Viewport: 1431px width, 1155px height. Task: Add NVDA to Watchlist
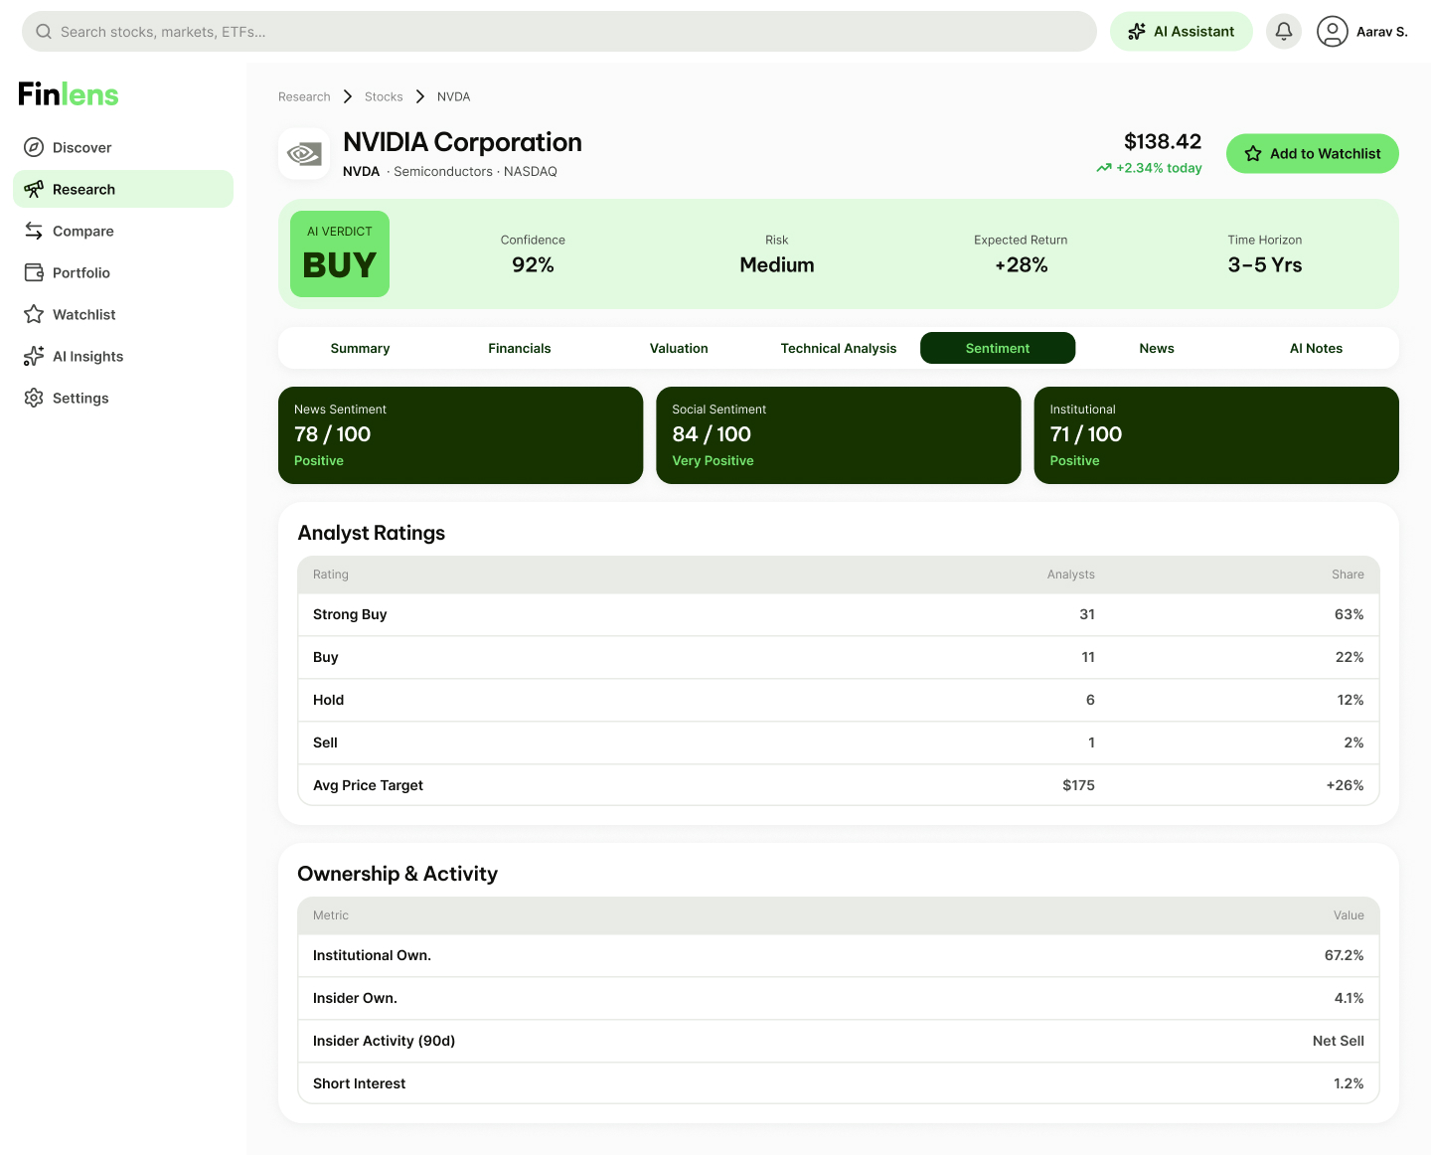click(x=1313, y=154)
